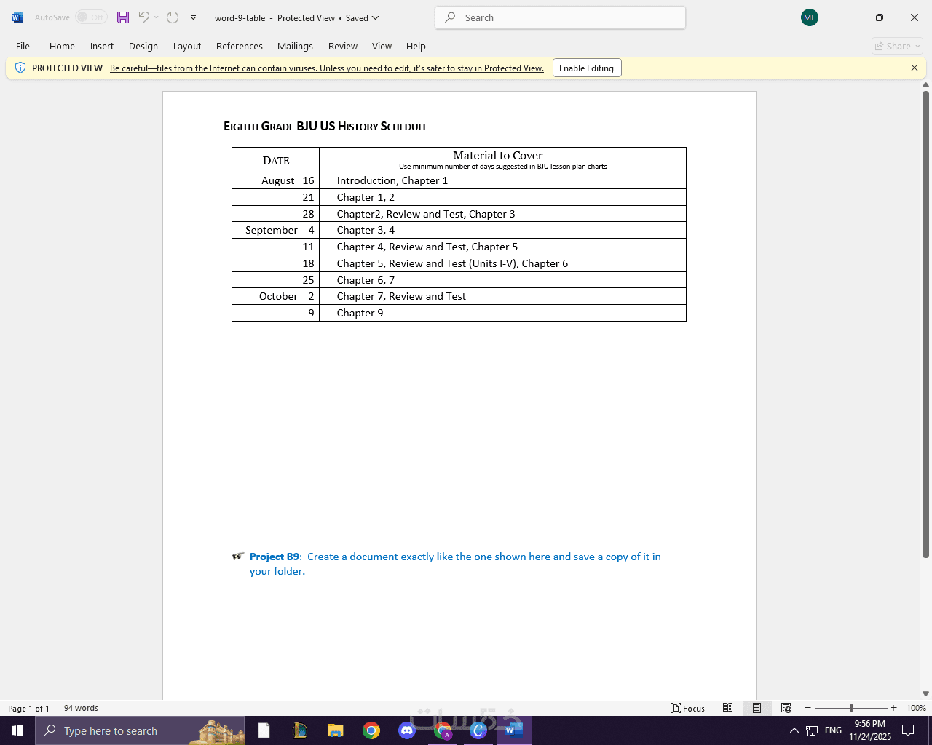Open the Help tab
Viewport: 932px width, 745px height.
click(x=416, y=46)
